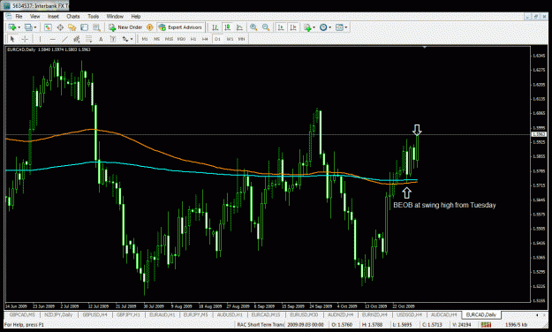Expand the Periods dropdown arrow

point(329,27)
